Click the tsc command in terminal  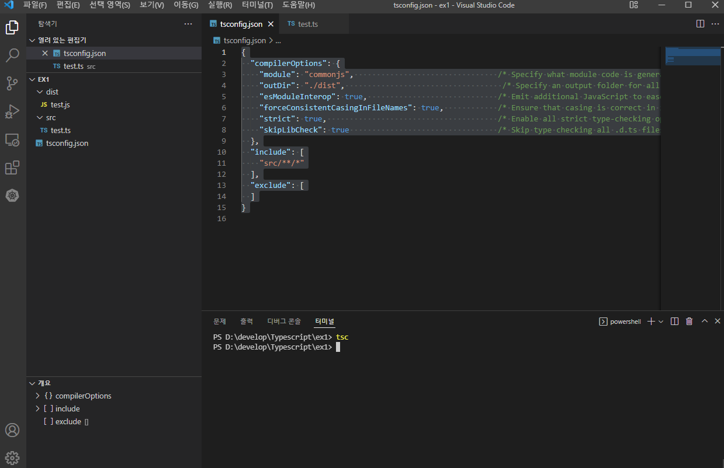342,337
